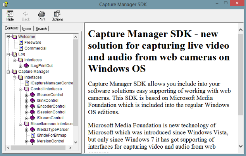Screen dimensions: 246x156
Task: Expand the IVersionControl node
Action: coord(26,141)
